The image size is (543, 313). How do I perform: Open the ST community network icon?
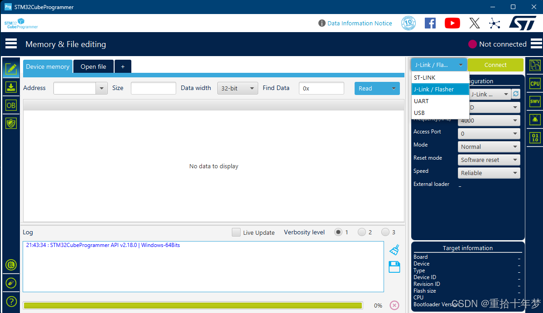tap(495, 23)
